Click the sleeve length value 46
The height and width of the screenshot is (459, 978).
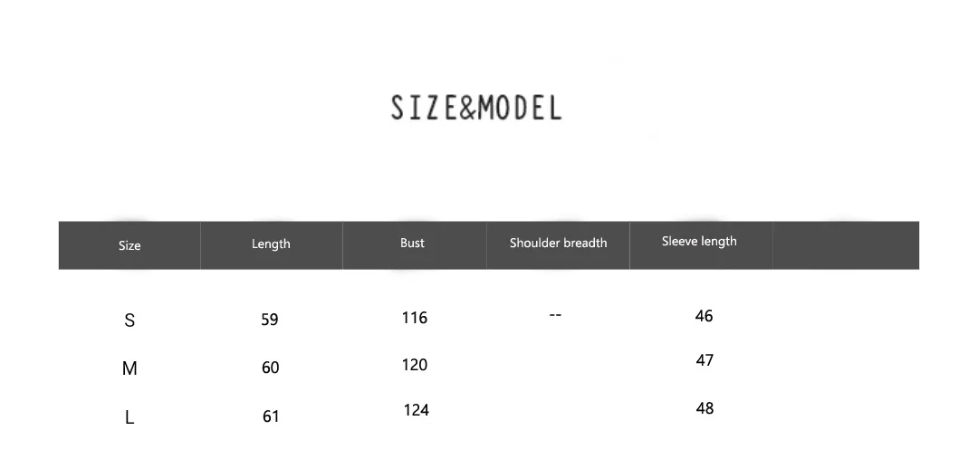[x=704, y=316]
